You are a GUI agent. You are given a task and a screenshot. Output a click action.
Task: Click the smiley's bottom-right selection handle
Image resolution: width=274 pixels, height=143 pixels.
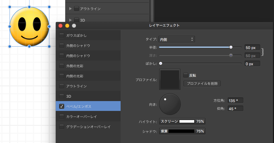pyautogui.click(x=49, y=47)
